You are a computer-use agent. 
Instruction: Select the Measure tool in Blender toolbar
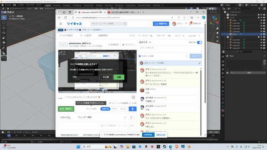pos(4,53)
